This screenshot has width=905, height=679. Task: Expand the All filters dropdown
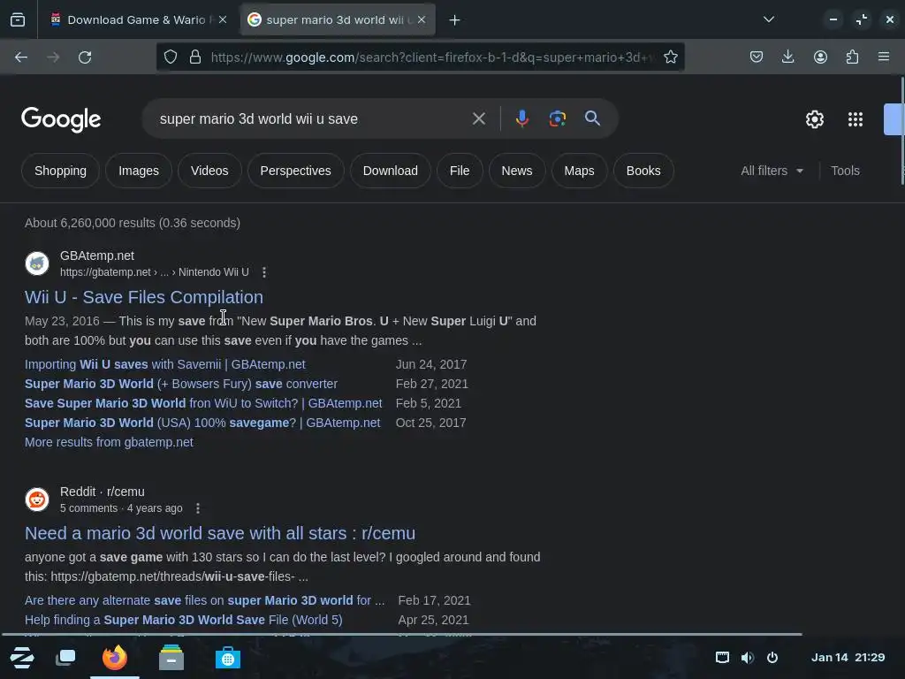point(772,171)
